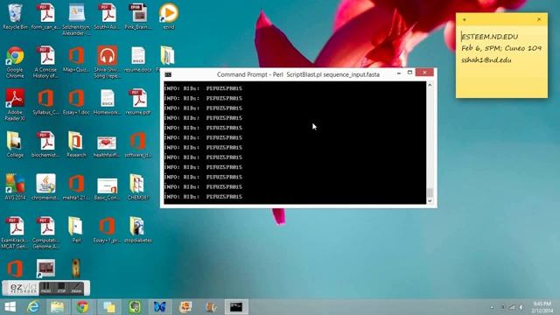Image resolution: width=560 pixels, height=315 pixels.
Task: Open the Windows Start button
Action: tap(10, 307)
